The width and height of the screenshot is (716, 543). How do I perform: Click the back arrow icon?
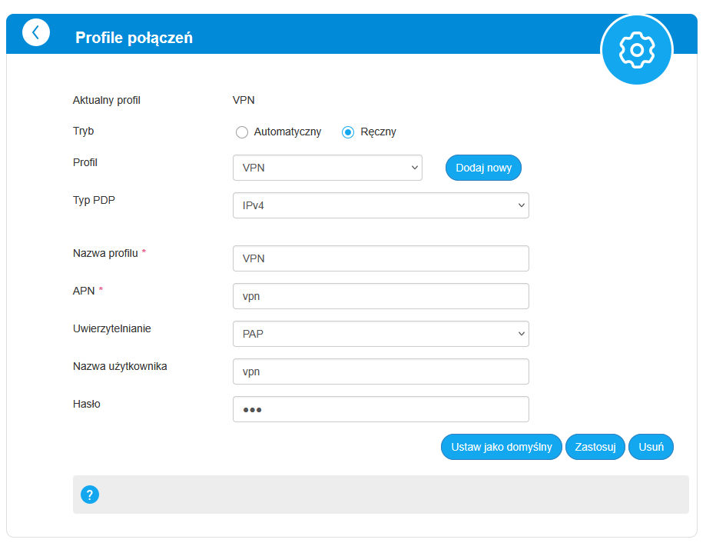(36, 32)
